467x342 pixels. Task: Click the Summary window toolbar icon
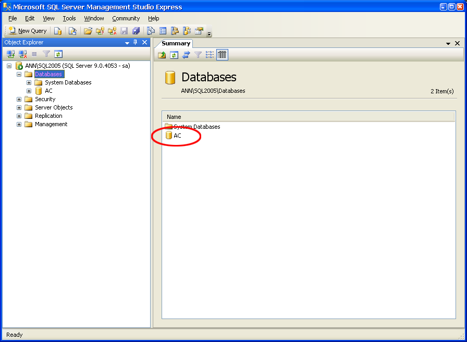click(163, 31)
